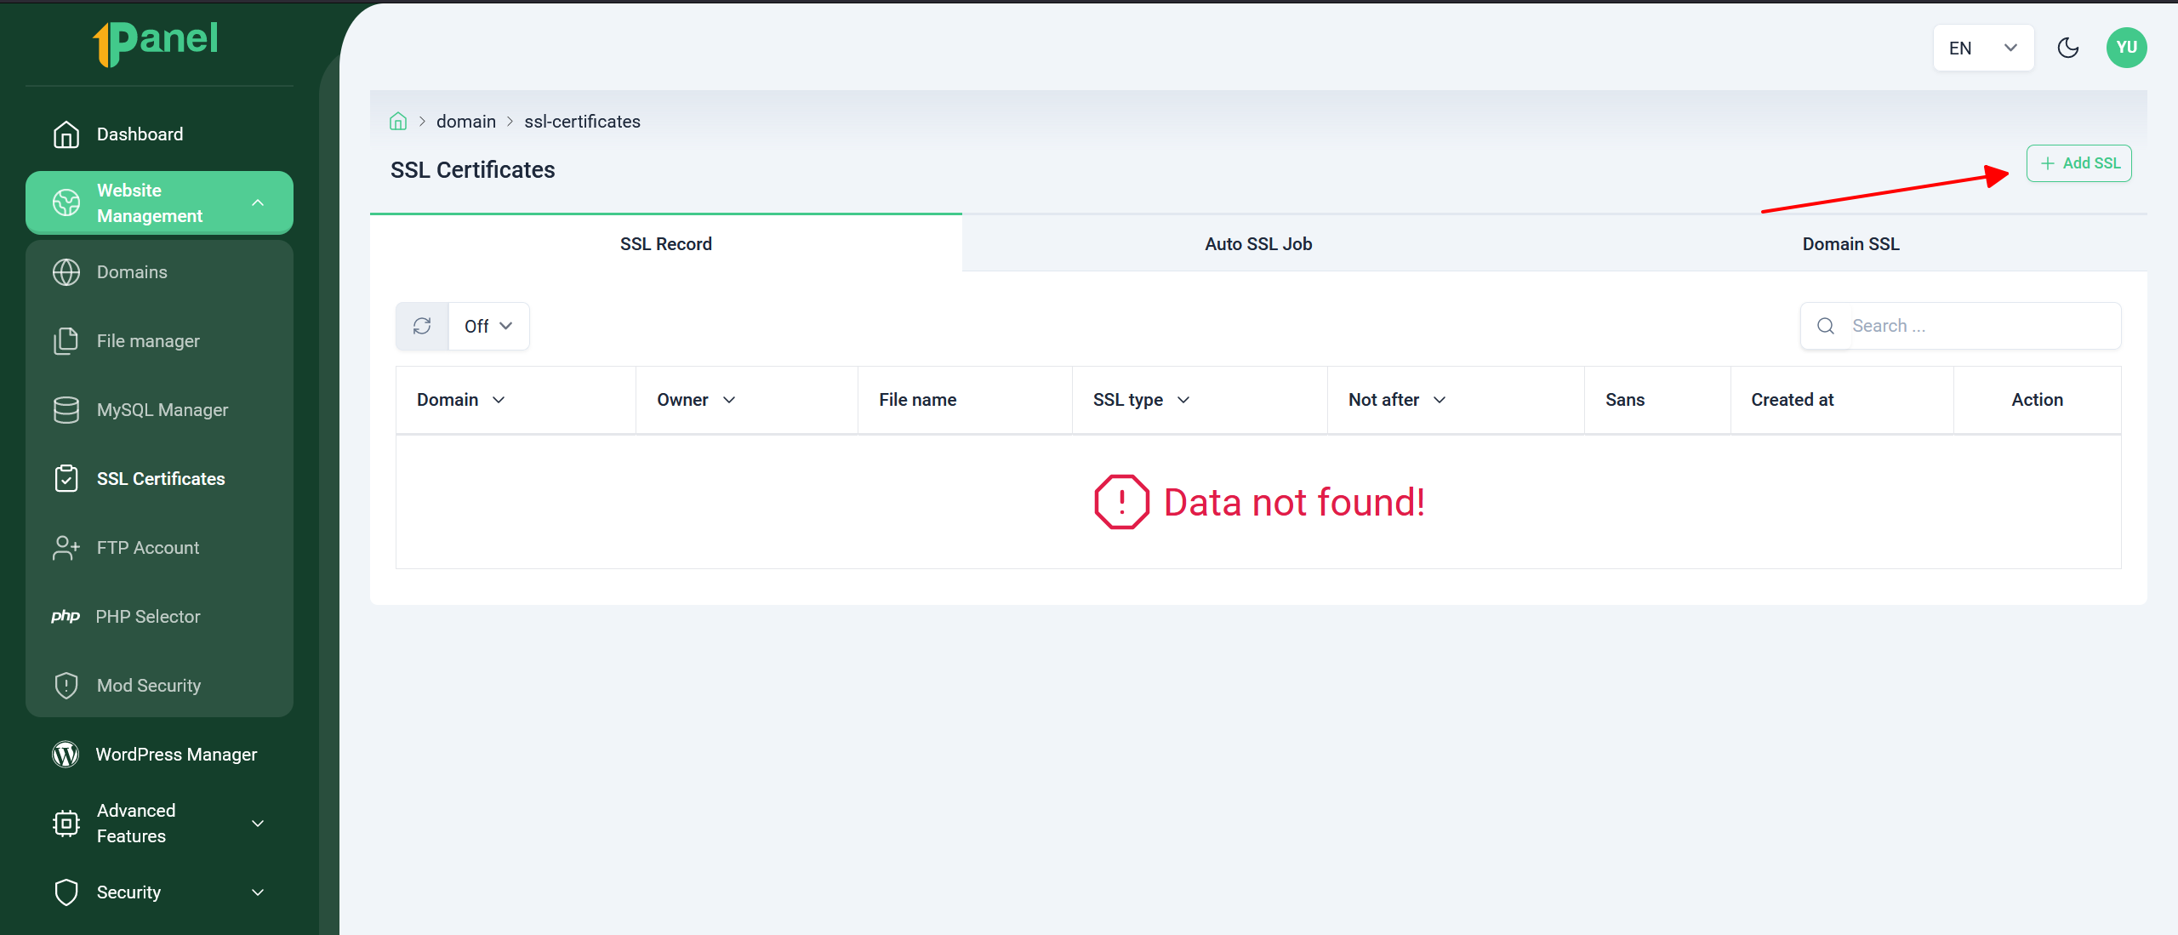The width and height of the screenshot is (2178, 935).
Task: Click the YU user avatar
Action: pos(2125,48)
